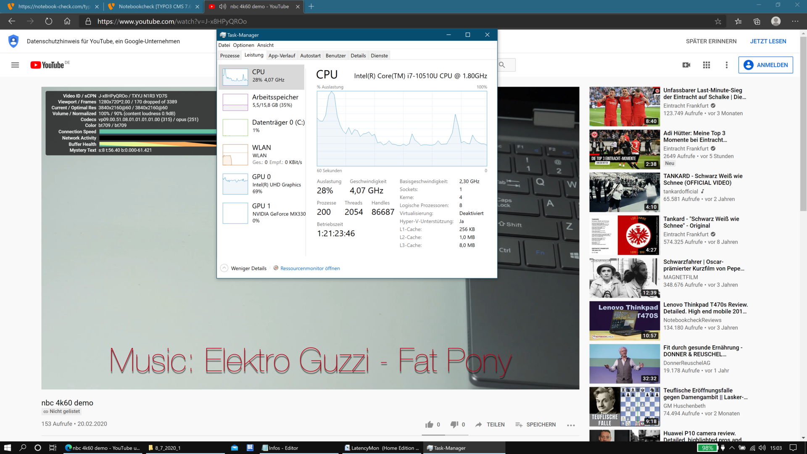This screenshot has height=454, width=807.
Task: Add page to favorites star
Action: pyautogui.click(x=718, y=21)
